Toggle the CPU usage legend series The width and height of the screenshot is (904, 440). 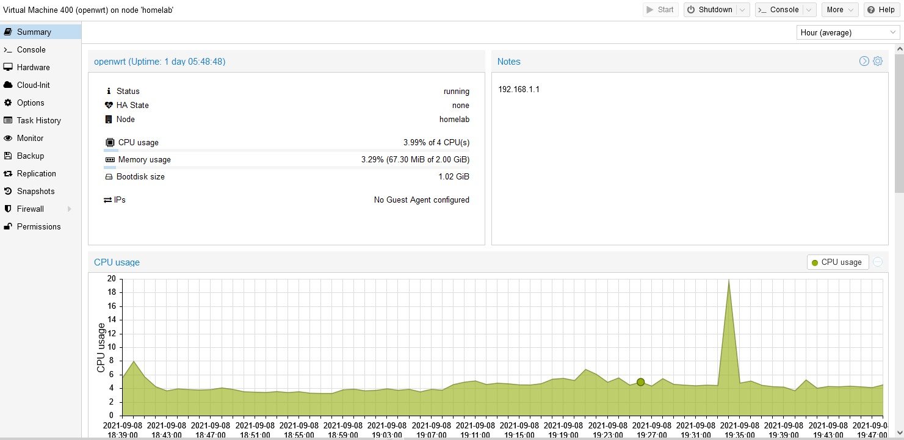pyautogui.click(x=837, y=262)
